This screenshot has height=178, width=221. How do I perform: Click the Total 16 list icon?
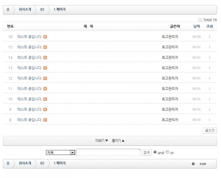coord(200,20)
